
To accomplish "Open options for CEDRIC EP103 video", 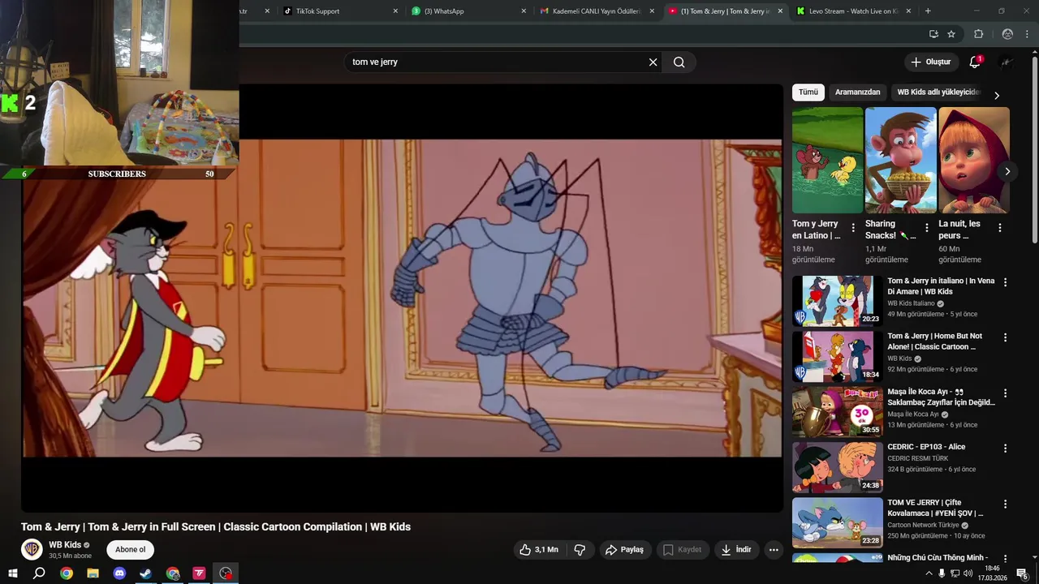I will (1005, 449).
